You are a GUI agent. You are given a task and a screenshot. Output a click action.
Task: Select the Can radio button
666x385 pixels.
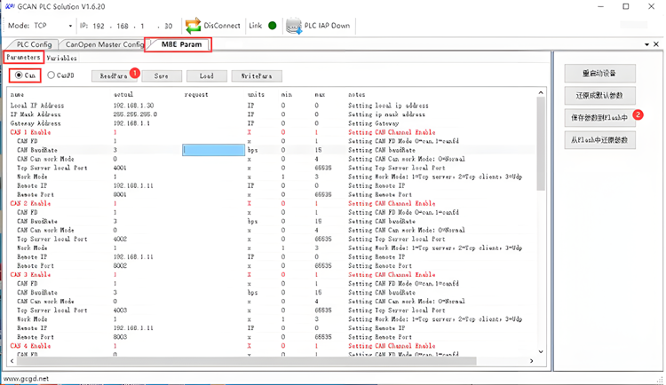click(x=19, y=76)
